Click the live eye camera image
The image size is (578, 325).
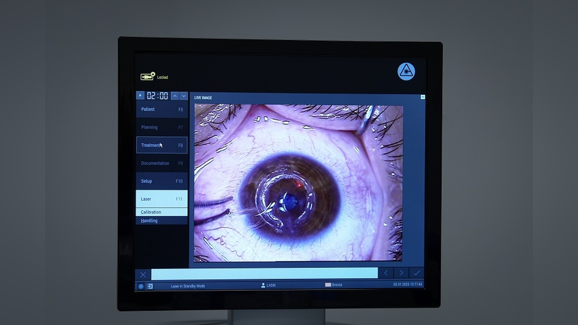298,183
